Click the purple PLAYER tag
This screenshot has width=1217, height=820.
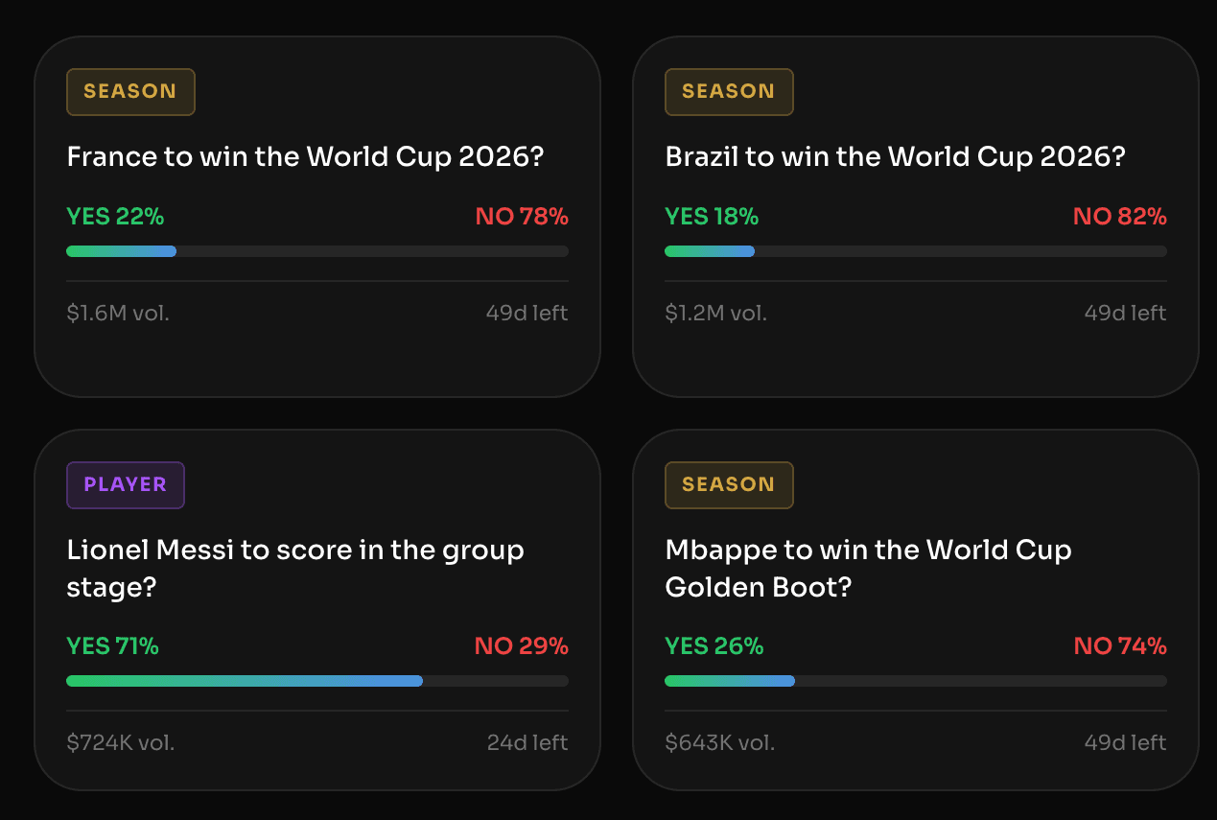[126, 485]
